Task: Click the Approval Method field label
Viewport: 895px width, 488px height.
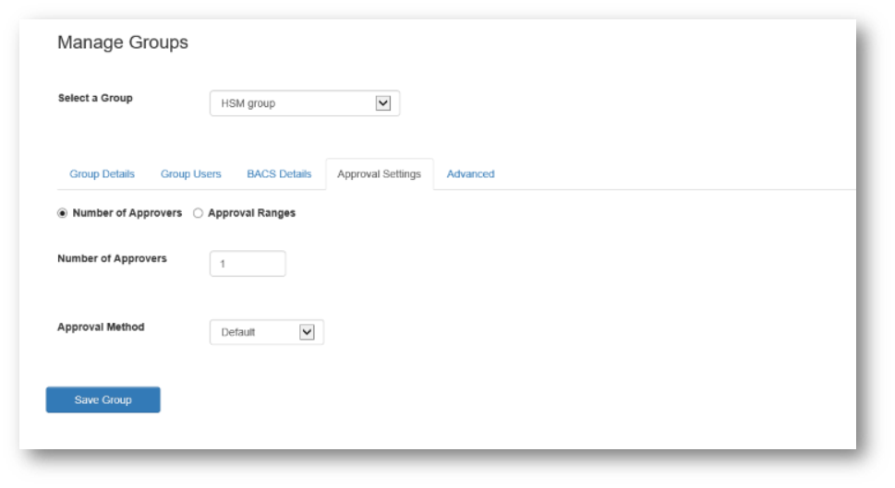Action: click(101, 327)
